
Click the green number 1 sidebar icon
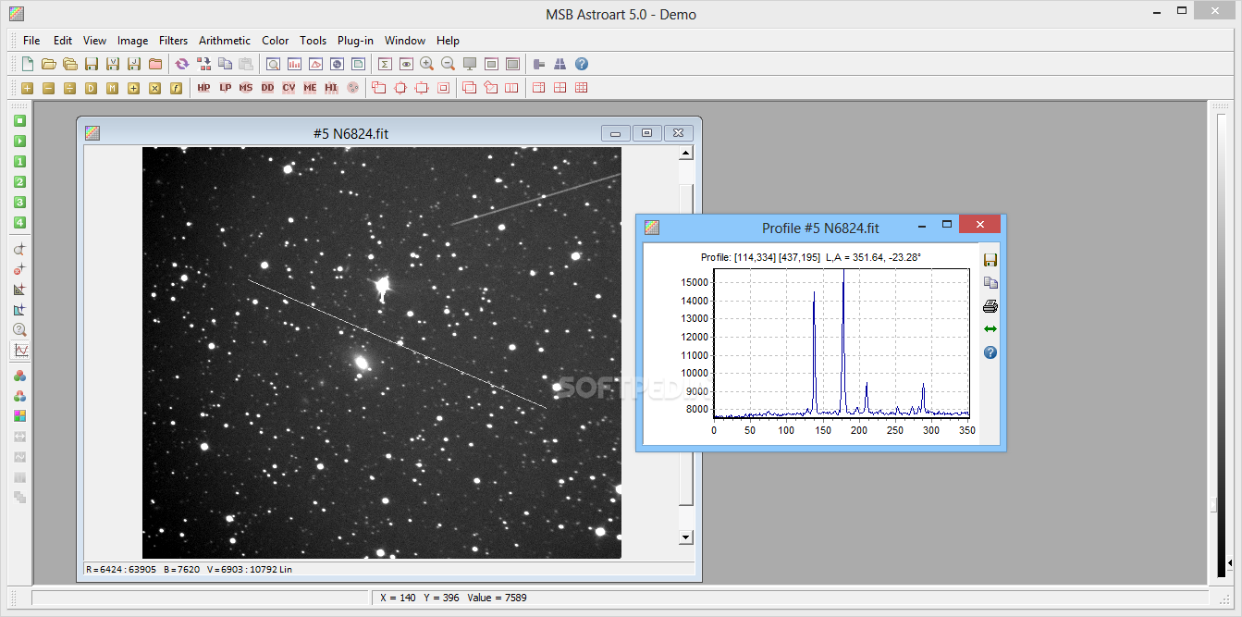(x=19, y=161)
